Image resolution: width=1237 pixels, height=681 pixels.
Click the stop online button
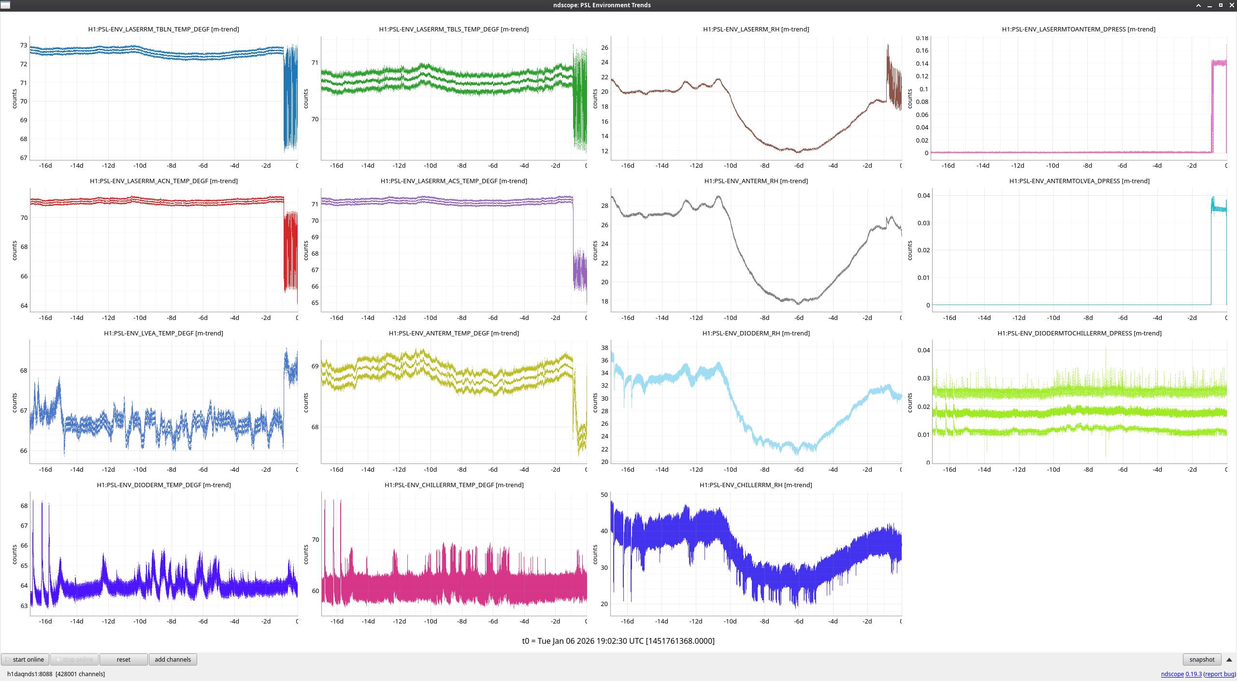tap(74, 659)
